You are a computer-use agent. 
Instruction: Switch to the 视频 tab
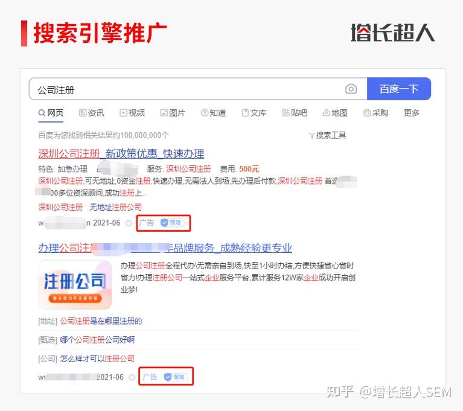coord(132,113)
